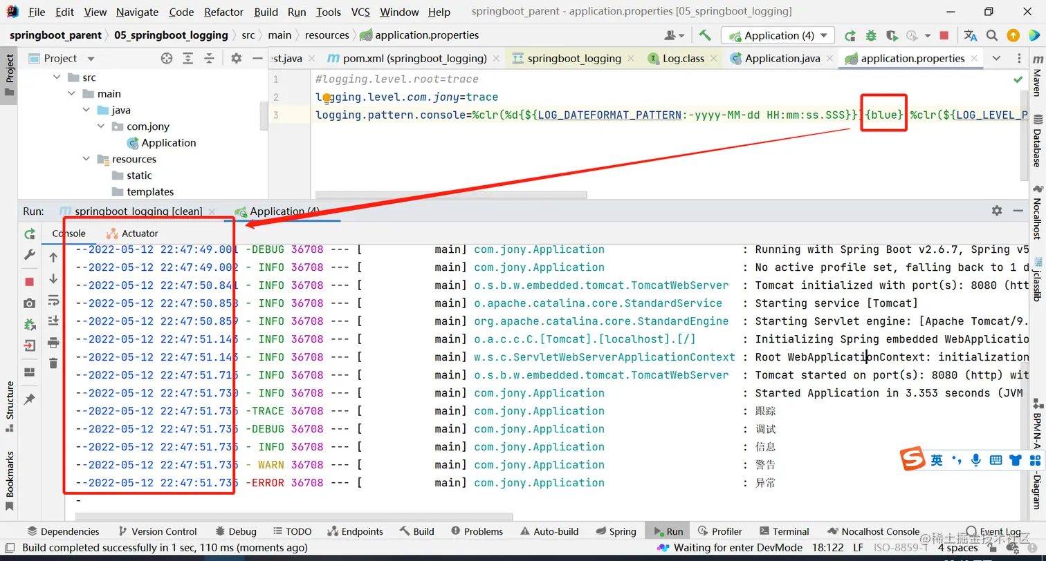1046x561 pixels.
Task: Open the File menu
Action: [37, 12]
